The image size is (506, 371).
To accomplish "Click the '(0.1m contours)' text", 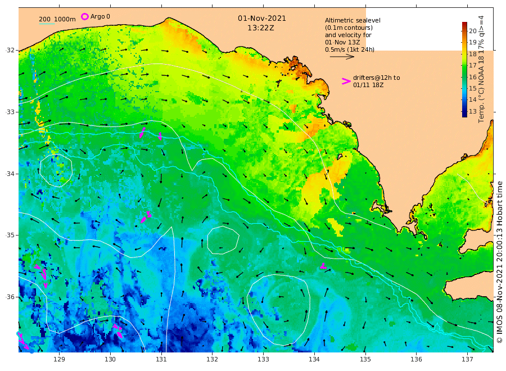I will coord(349,28).
